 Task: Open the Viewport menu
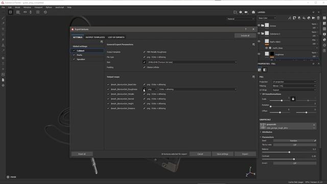tap(38, 7)
